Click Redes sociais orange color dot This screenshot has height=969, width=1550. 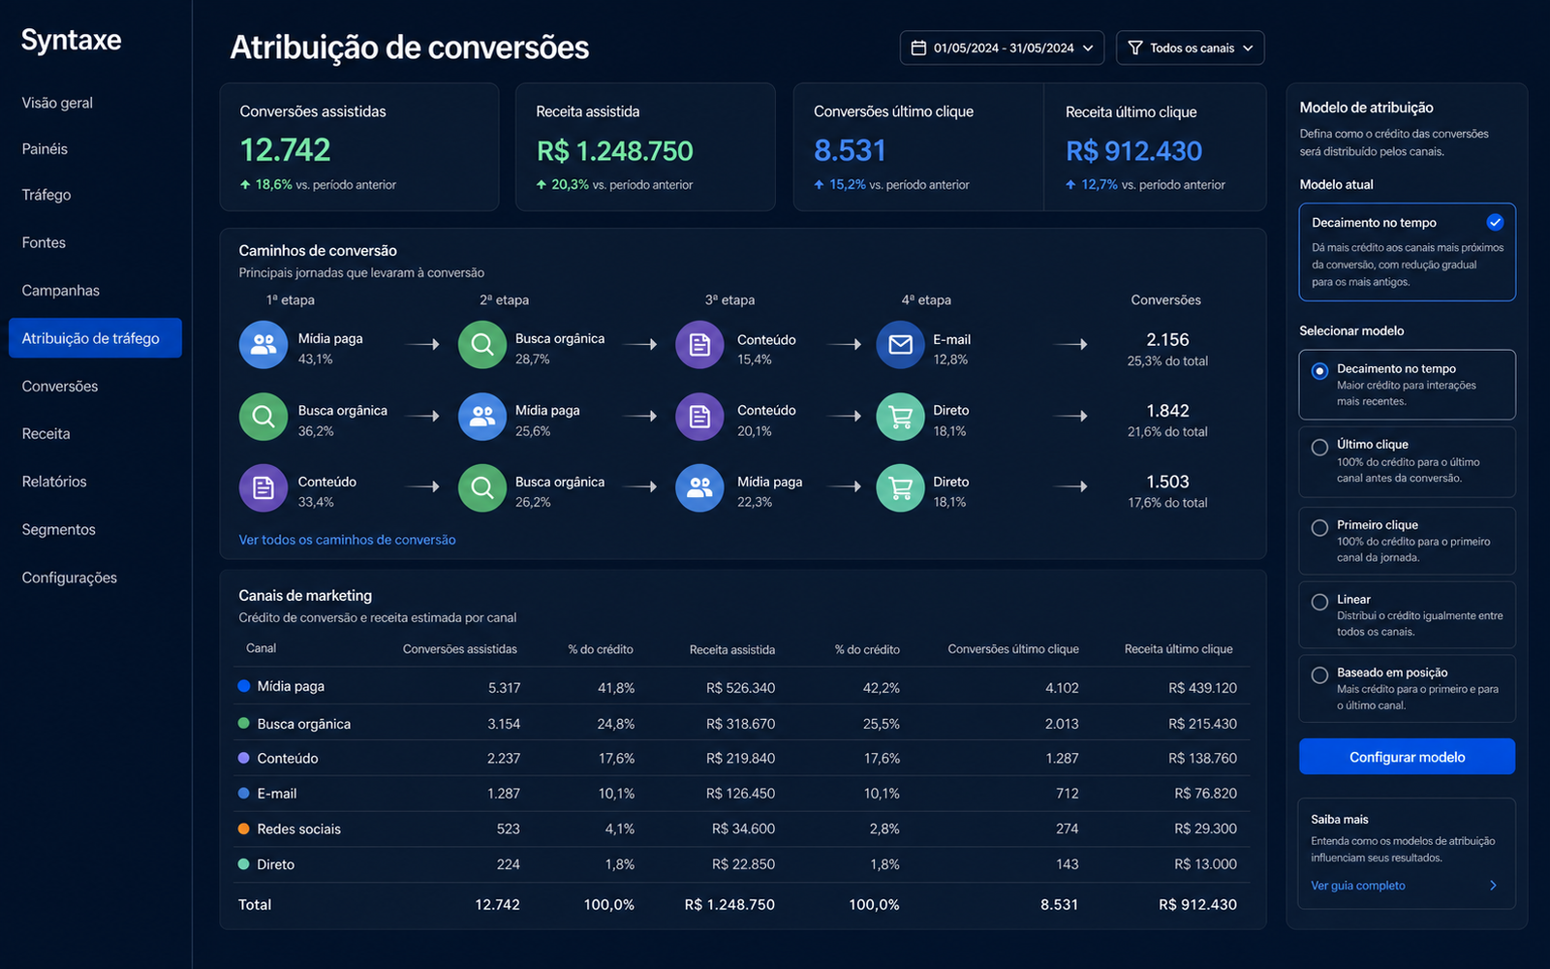244,828
